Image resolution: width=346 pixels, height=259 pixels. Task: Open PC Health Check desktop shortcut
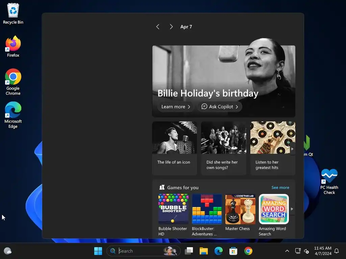(x=329, y=182)
